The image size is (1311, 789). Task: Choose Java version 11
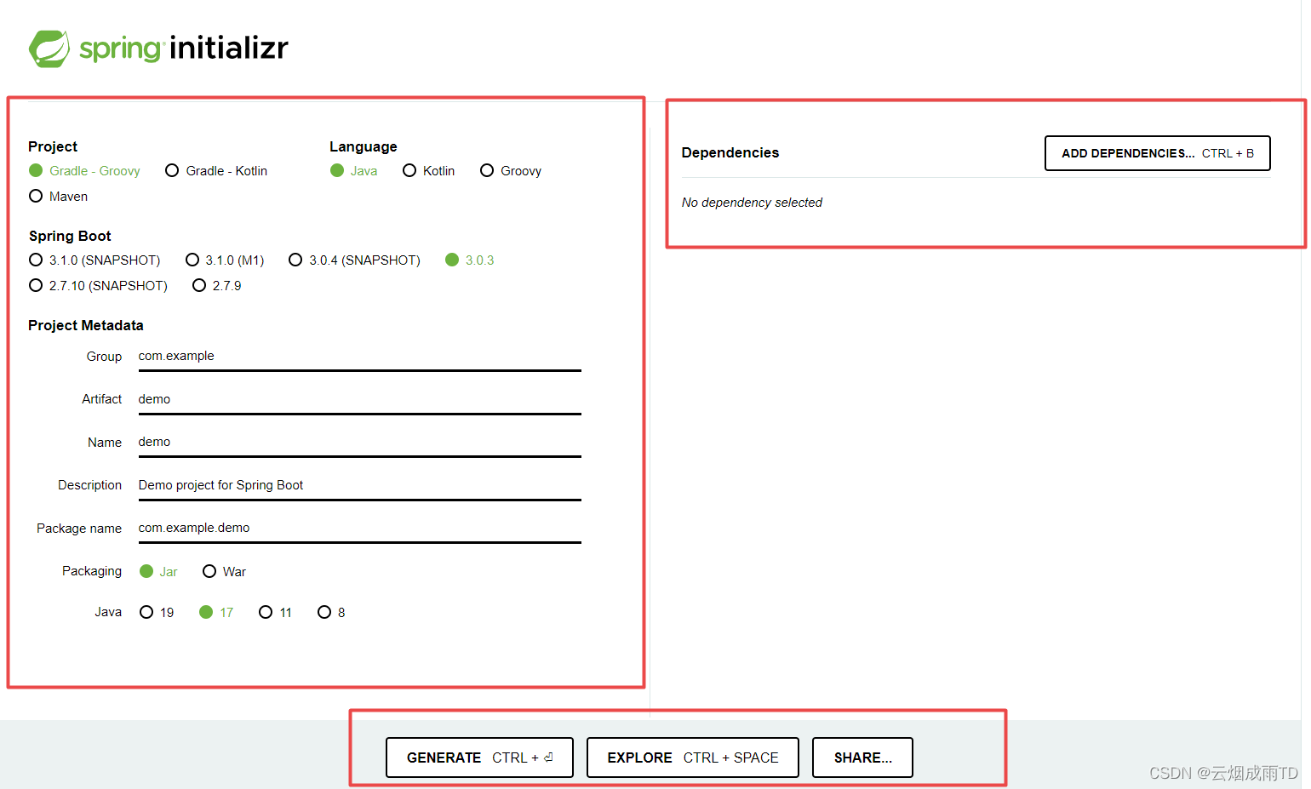click(276, 613)
